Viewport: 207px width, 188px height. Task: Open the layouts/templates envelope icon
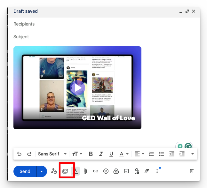pyautogui.click(x=65, y=171)
